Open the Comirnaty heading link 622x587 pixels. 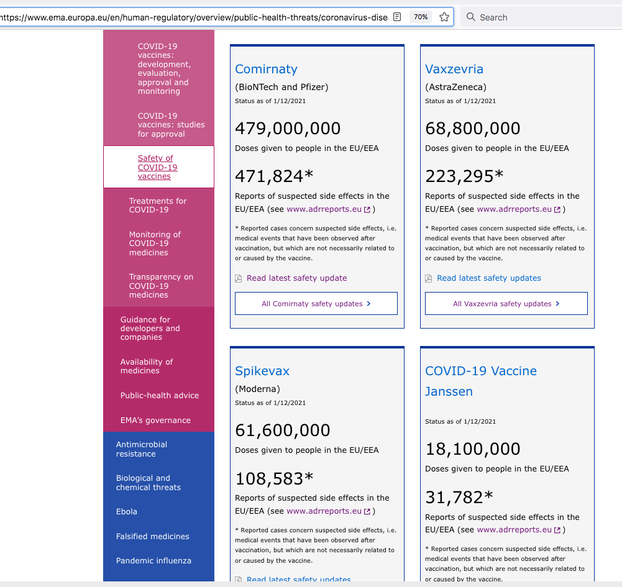[266, 69]
